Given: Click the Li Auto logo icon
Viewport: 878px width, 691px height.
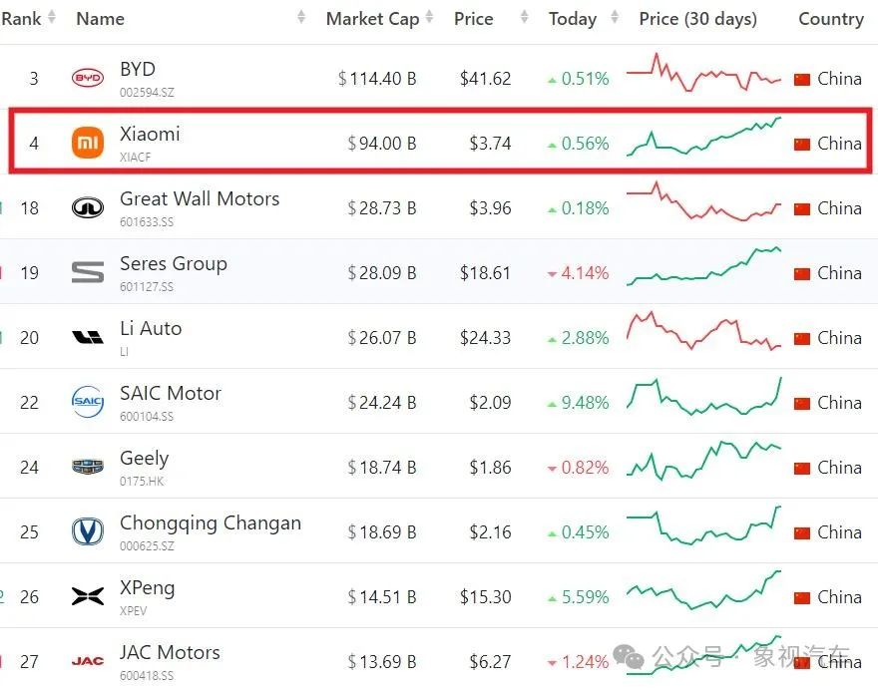Looking at the screenshot, I should tap(88, 338).
